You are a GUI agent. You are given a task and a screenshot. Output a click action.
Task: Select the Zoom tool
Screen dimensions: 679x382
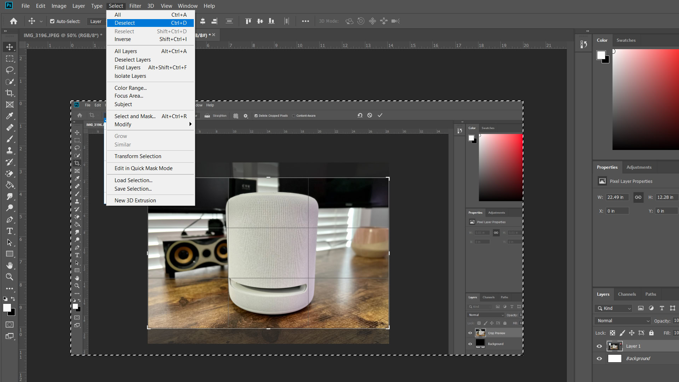coord(10,277)
